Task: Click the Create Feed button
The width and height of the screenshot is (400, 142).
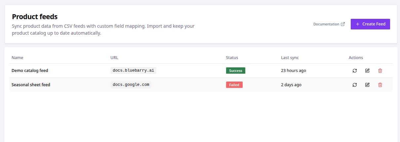Action: pyautogui.click(x=370, y=24)
